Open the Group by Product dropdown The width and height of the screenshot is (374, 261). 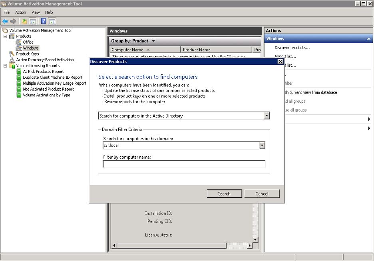(153, 41)
